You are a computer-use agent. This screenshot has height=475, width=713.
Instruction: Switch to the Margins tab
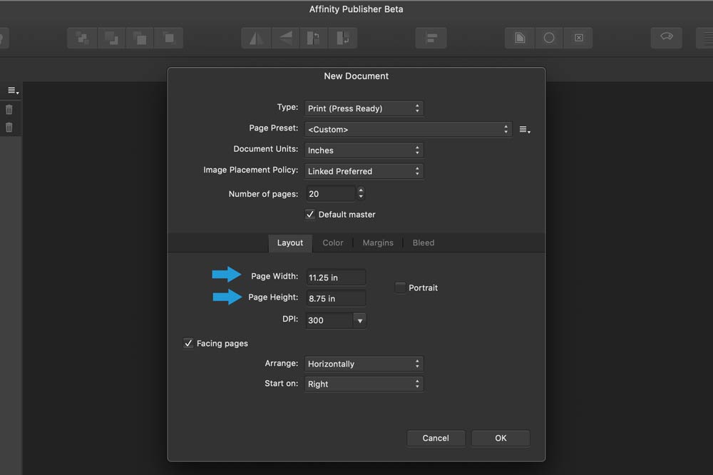(378, 242)
